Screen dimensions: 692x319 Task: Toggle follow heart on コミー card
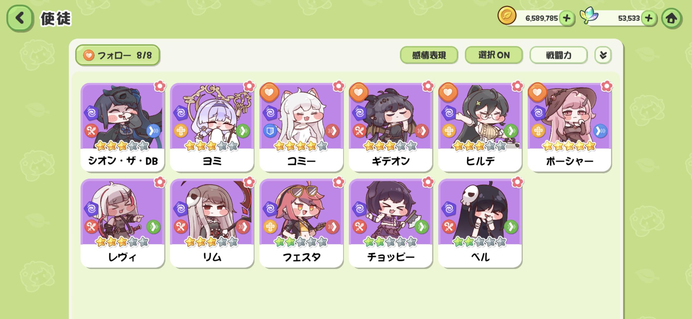pos(269,92)
